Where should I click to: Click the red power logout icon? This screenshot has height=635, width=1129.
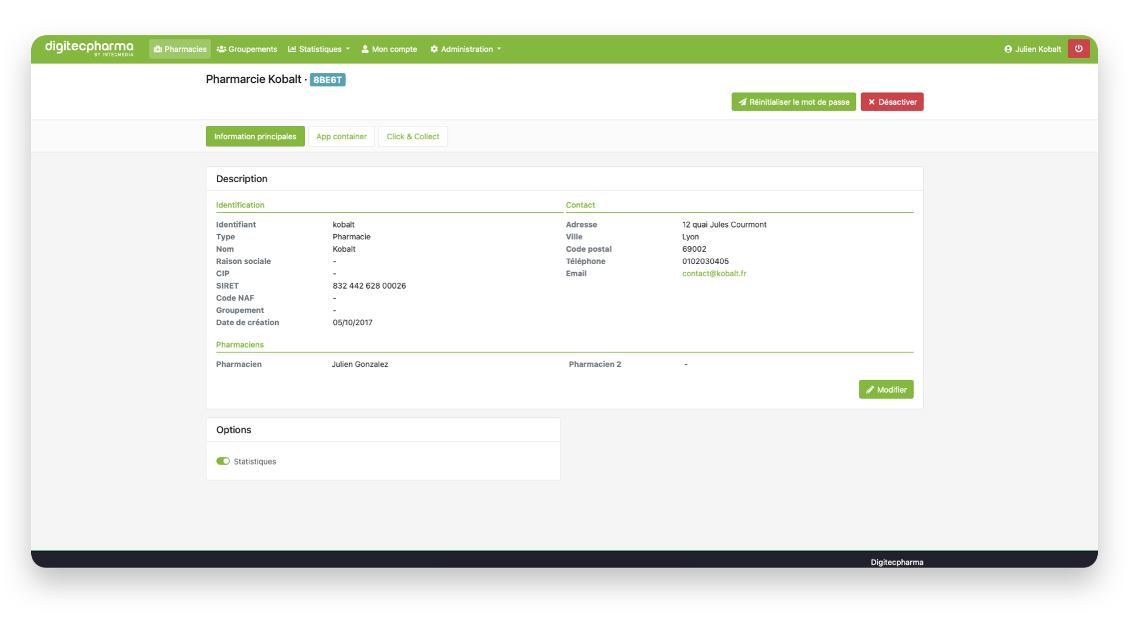1078,49
